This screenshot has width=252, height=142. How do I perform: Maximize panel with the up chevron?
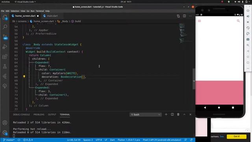coord(184,114)
